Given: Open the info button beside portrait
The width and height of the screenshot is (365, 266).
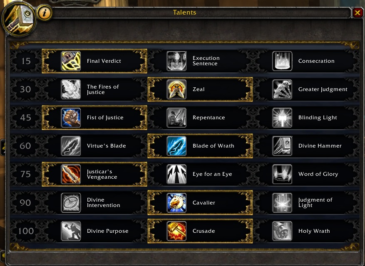Looking at the screenshot, I should (x=44, y=12).
